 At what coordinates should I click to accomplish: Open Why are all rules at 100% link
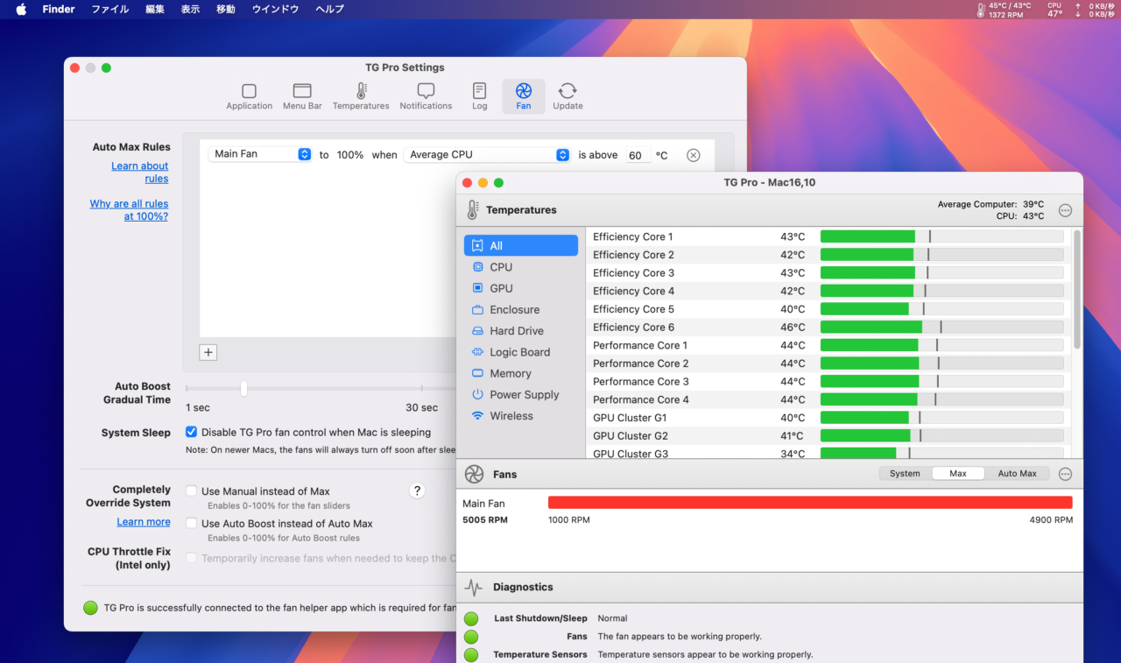tap(129, 210)
